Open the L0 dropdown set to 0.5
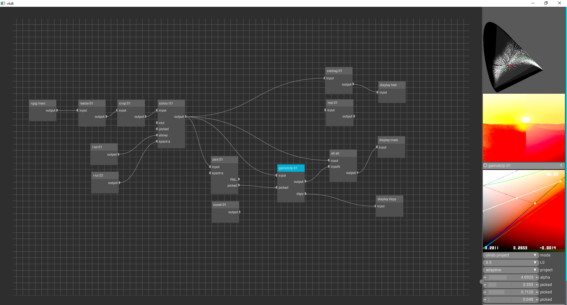 511,262
